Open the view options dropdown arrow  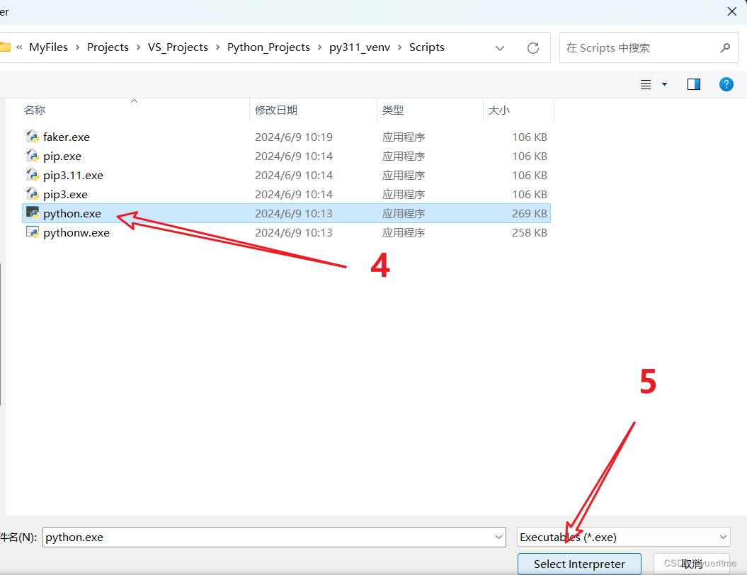663,84
